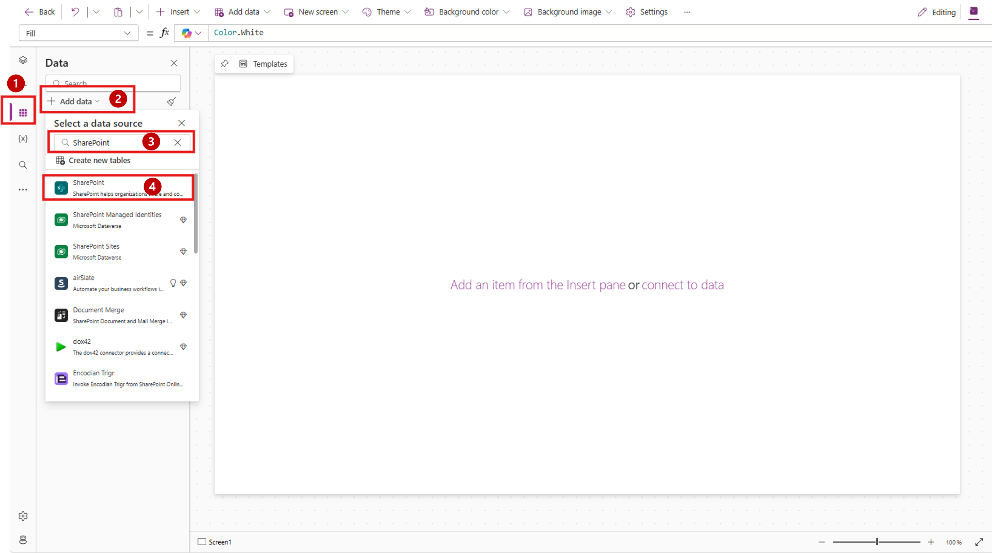Click Add an item from the Insert pane link
Viewport: 992px width, 553px height.
pyautogui.click(x=538, y=285)
